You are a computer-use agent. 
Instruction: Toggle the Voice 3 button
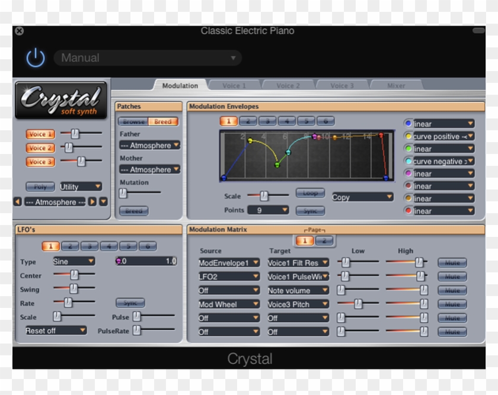[40, 162]
